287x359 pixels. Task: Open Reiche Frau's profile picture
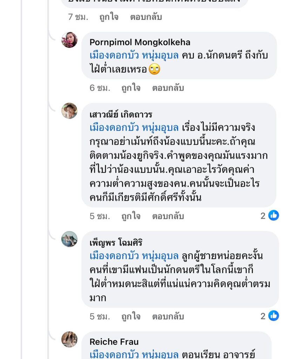[69, 339]
